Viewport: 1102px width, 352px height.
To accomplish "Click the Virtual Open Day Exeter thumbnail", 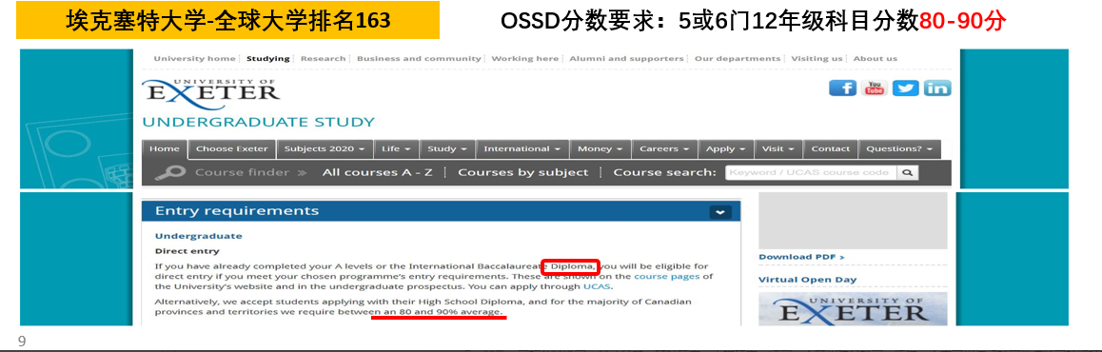I will tap(853, 309).
